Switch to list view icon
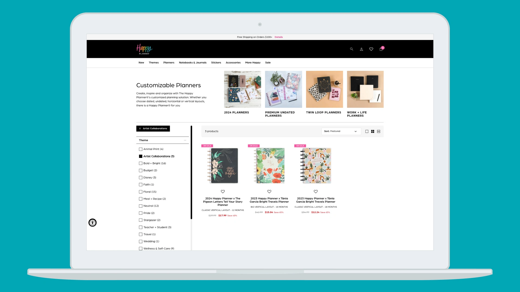This screenshot has width=520, height=292. (x=379, y=131)
